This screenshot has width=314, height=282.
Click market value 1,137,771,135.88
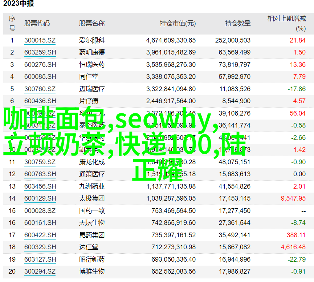[x=171, y=186]
